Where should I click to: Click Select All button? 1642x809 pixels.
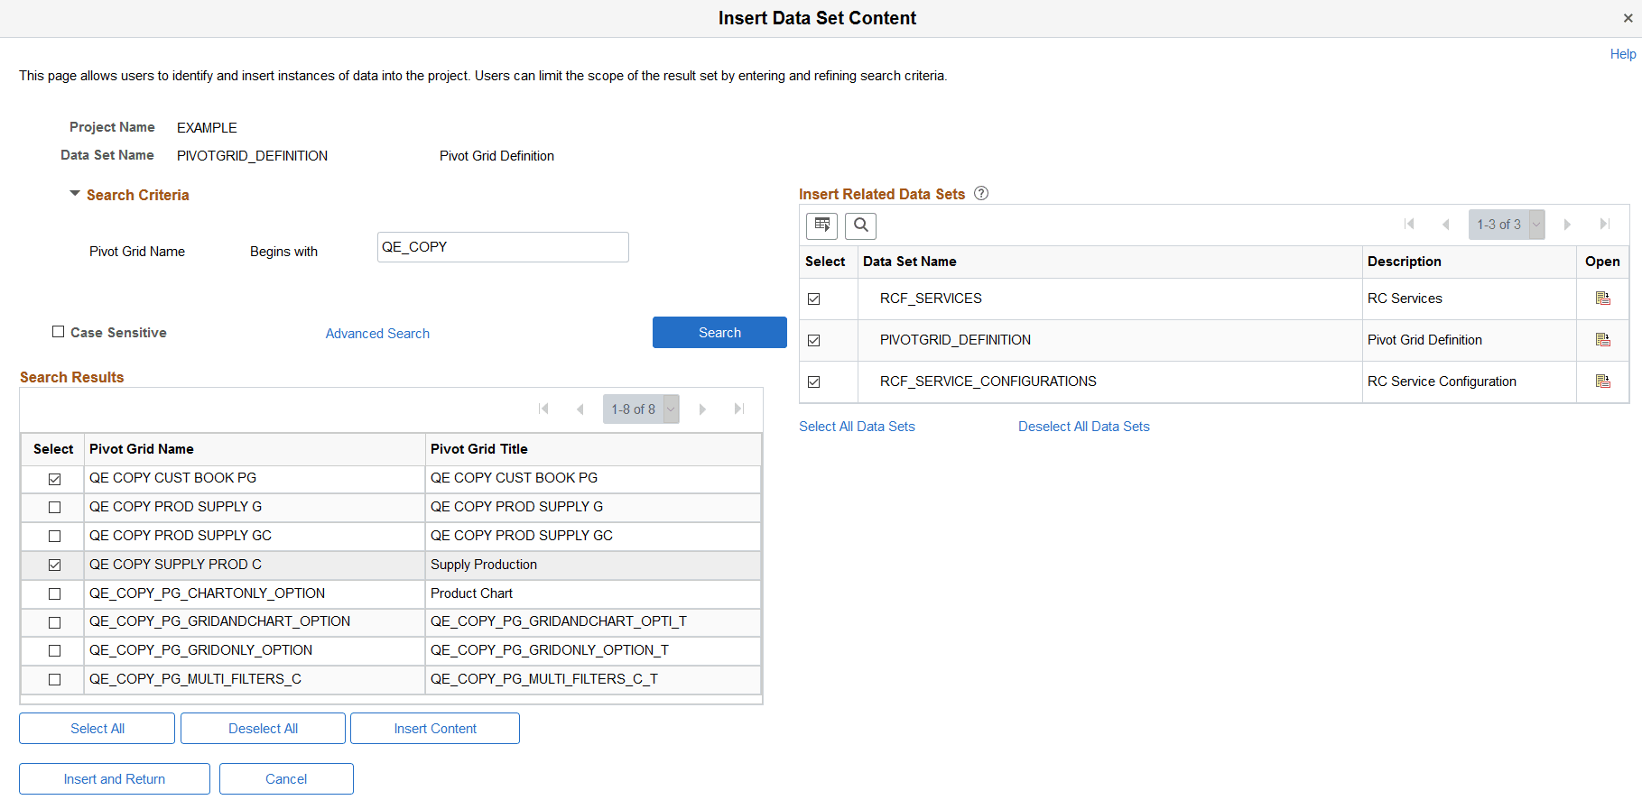tap(97, 729)
